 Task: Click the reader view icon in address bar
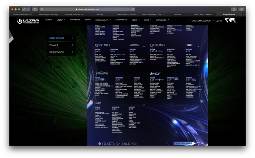click(x=42, y=9)
